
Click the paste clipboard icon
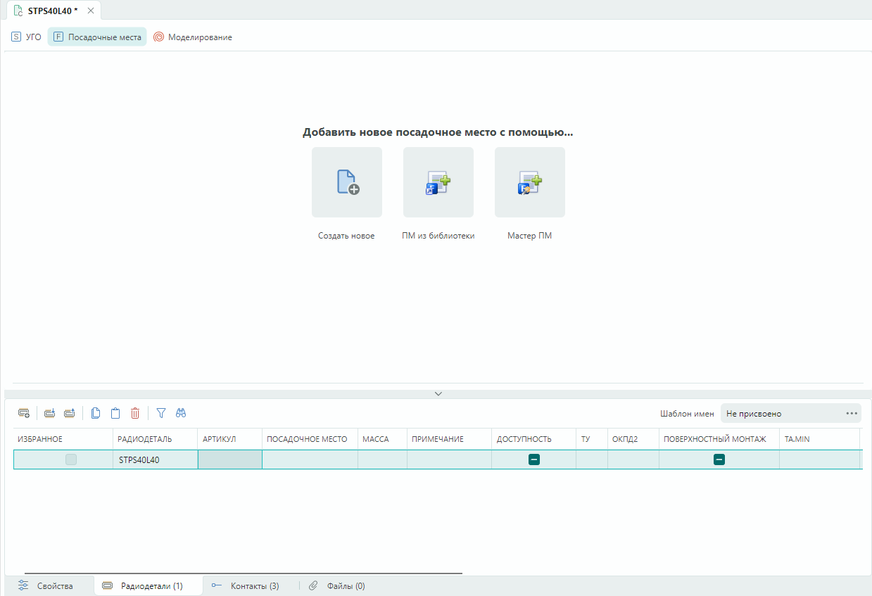pos(115,413)
